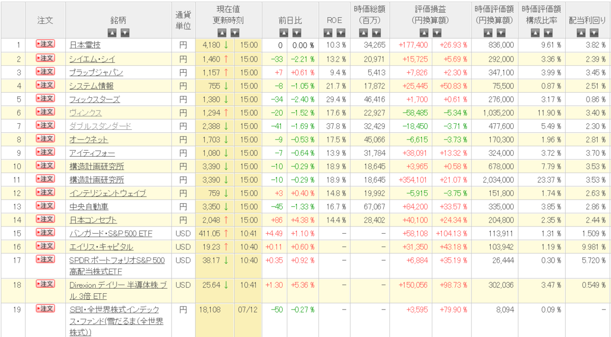Open ウィンクス stock link
The height and width of the screenshot is (337, 611).
coord(86,113)
